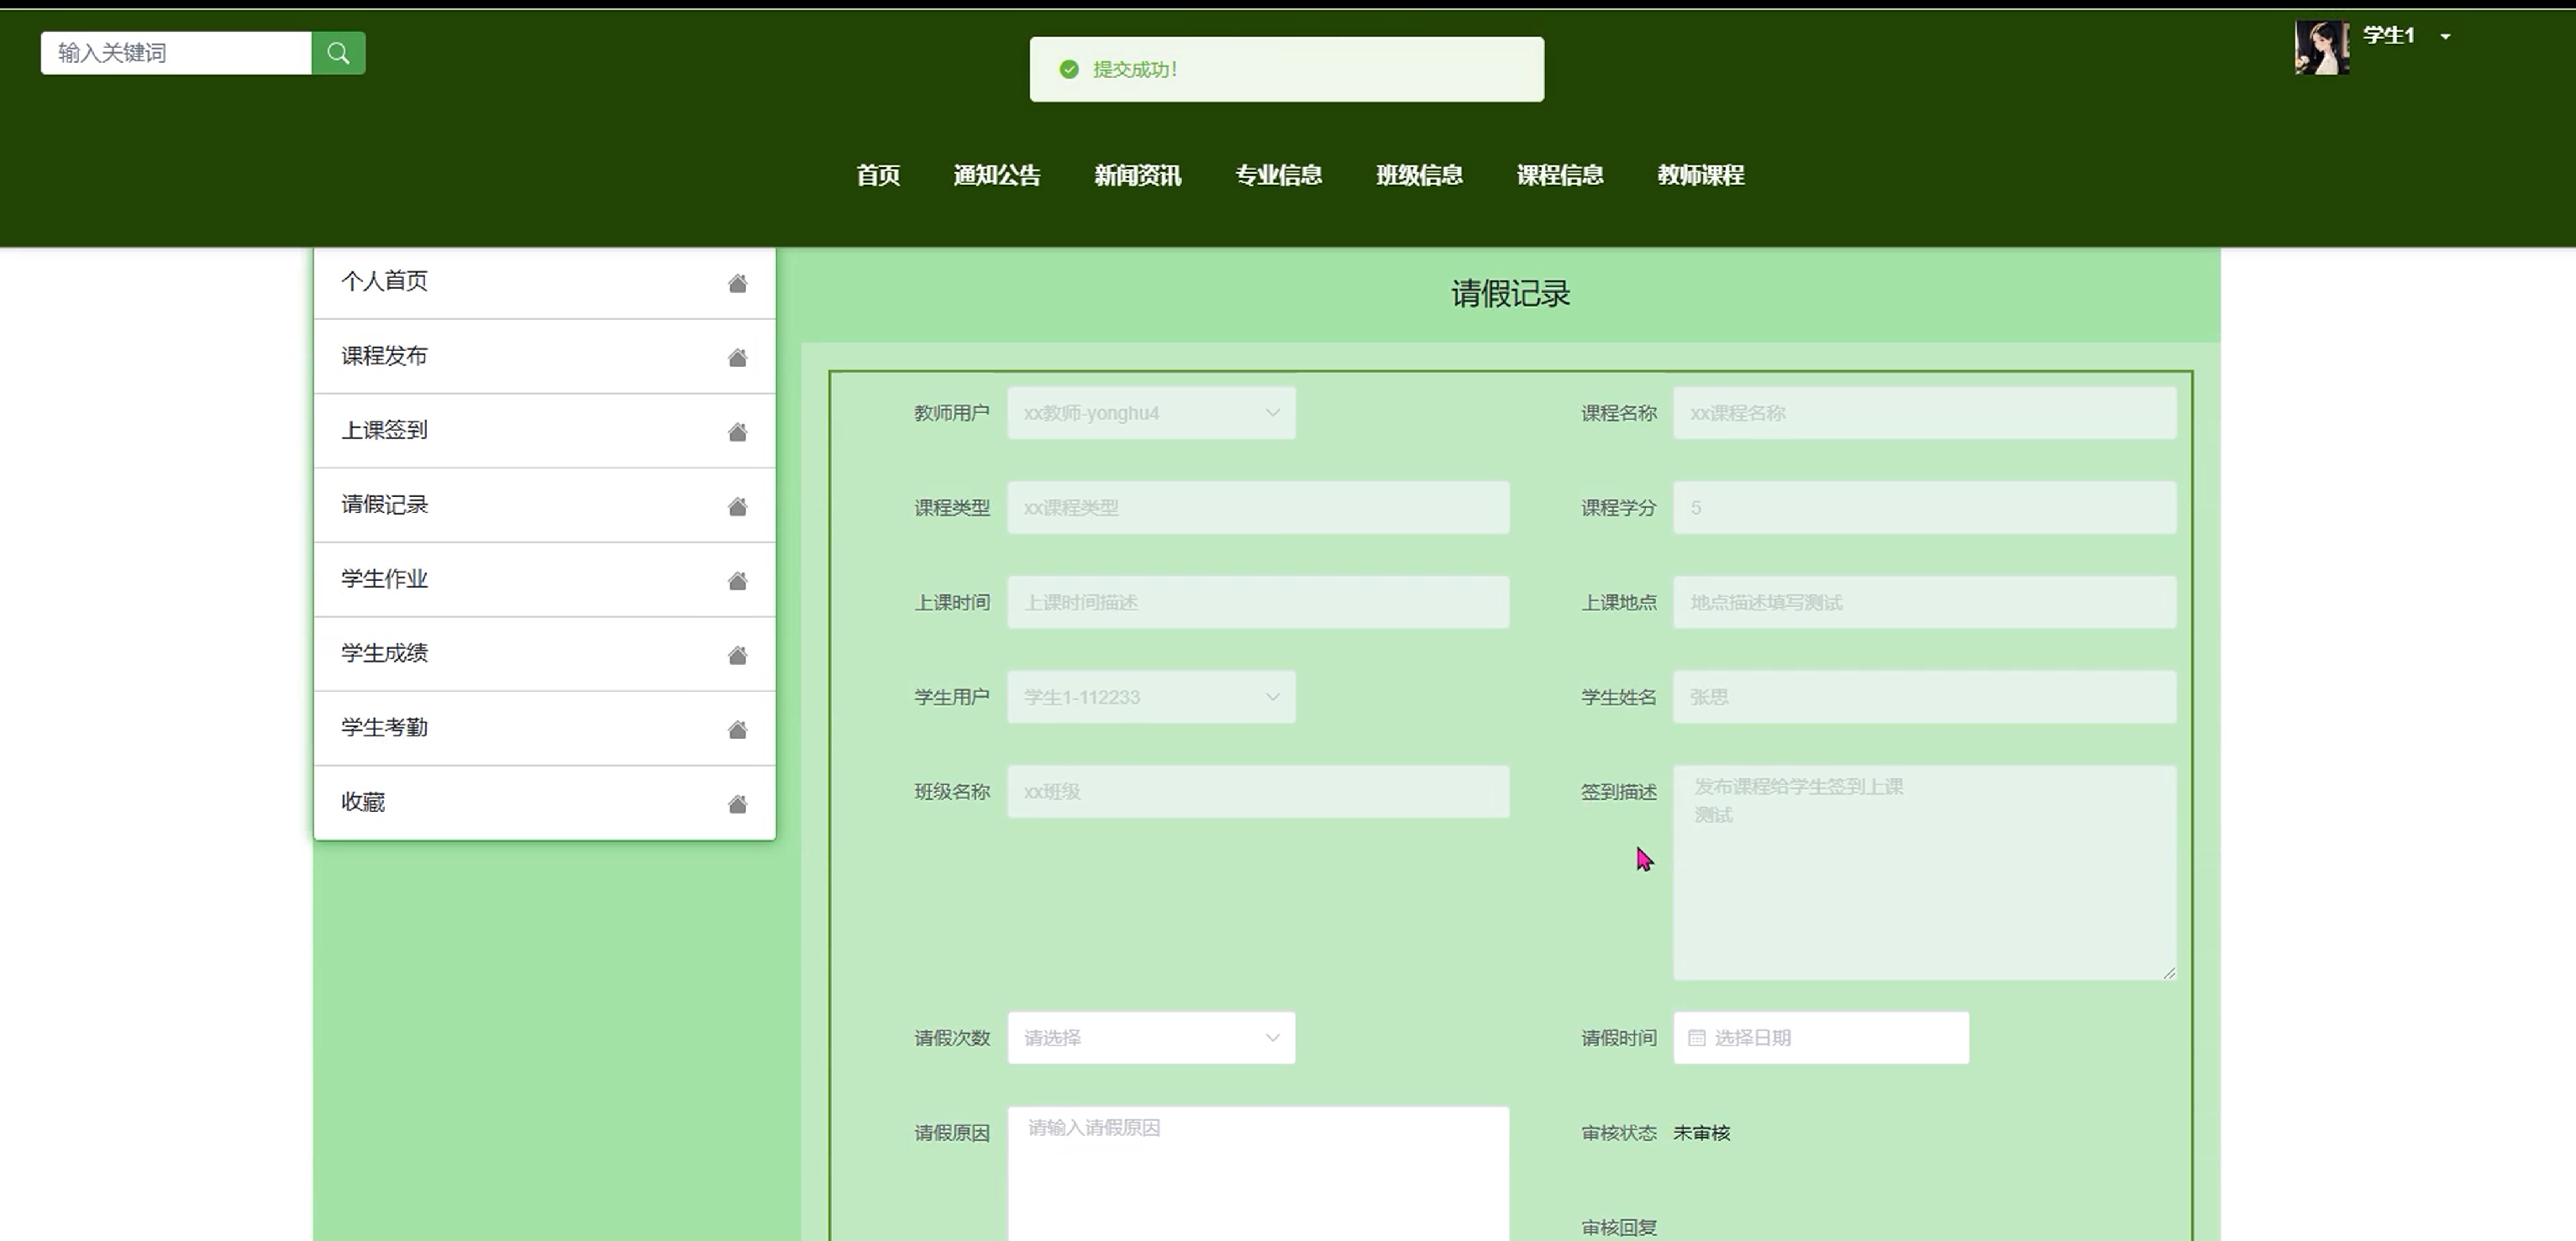Open 课程信息 navigation item
The height and width of the screenshot is (1241, 2576).
pyautogui.click(x=1559, y=175)
